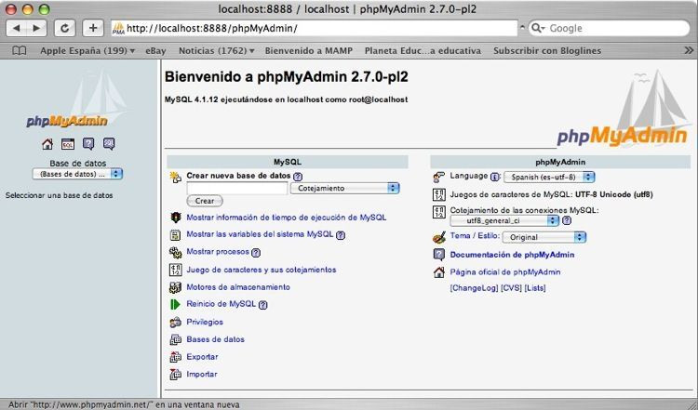Expand the Language dropdown showing Spanish
This screenshot has height=410, width=698.
548,176
